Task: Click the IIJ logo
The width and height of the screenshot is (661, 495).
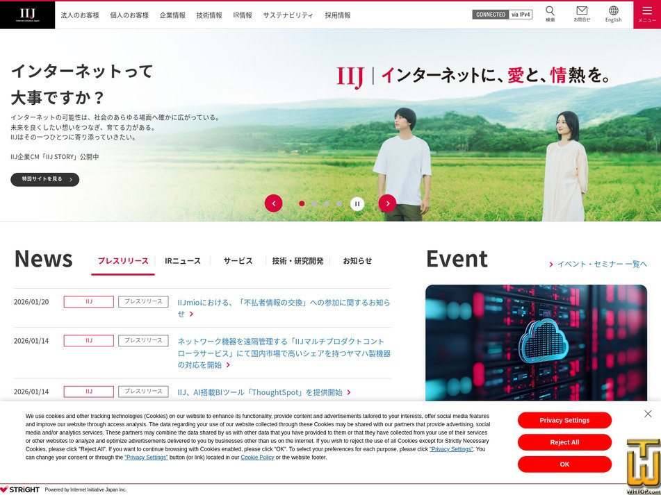Action: pyautogui.click(x=25, y=14)
